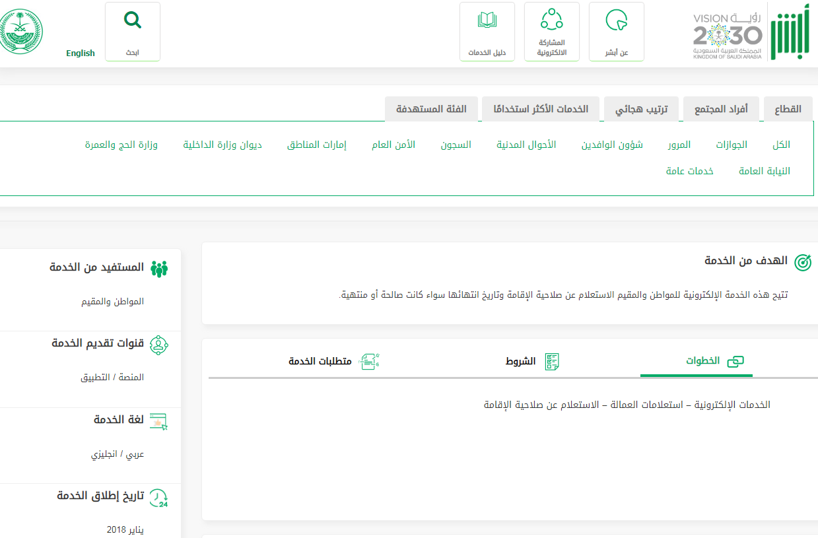
Task: Switch to ترتيب هجائي (alphabetical) tab
Action: (x=641, y=109)
